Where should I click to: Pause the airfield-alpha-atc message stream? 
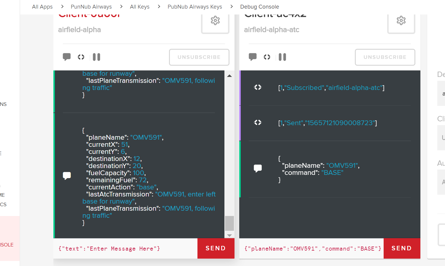pyautogui.click(x=282, y=57)
